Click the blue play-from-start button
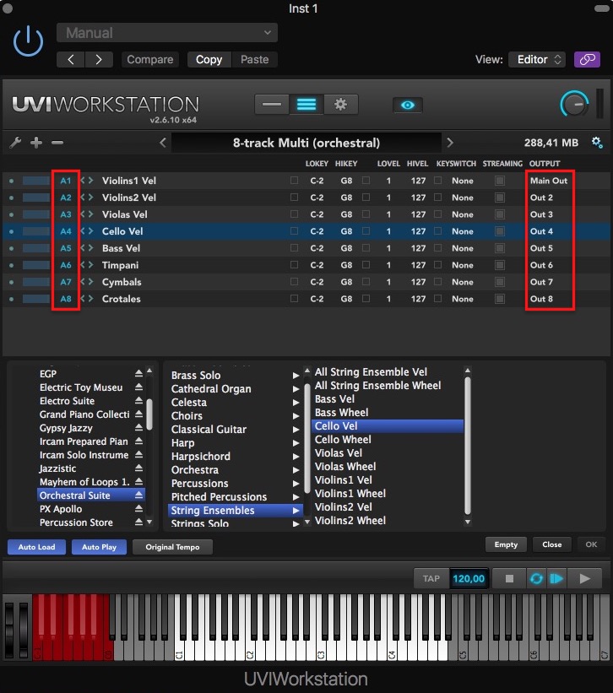Viewport: 613px width, 693px height. [x=556, y=578]
